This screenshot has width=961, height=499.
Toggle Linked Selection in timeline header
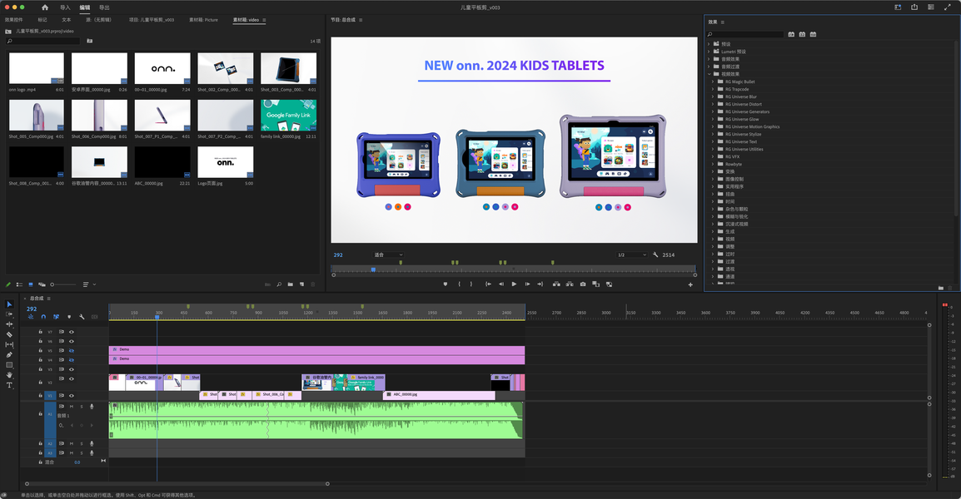pyautogui.click(x=56, y=317)
